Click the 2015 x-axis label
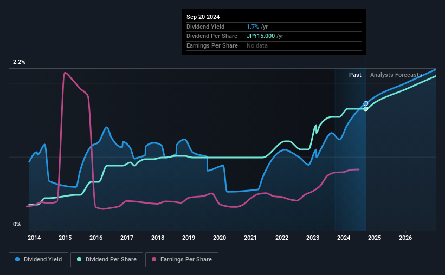Viewport: 445px width, 275px height. point(65,238)
